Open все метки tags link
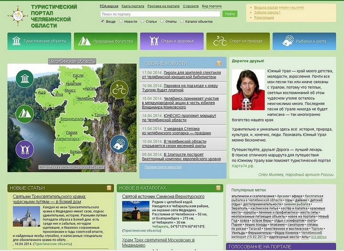The width and height of the screenshot is (344, 251). (x=319, y=237)
